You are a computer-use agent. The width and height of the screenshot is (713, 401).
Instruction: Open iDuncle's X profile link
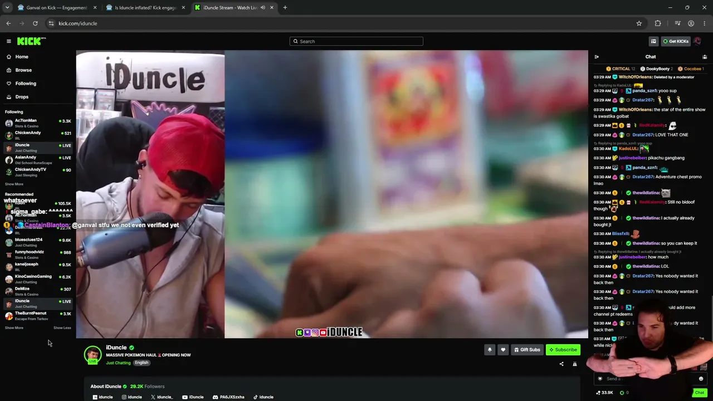tap(162, 397)
